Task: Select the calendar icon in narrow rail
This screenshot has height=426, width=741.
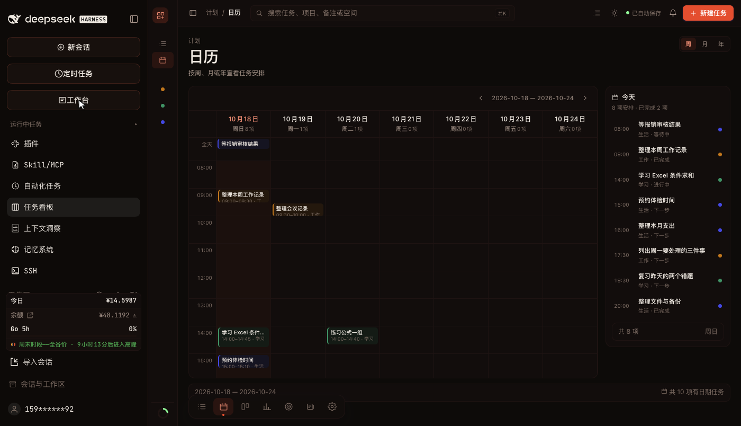Action: [162, 60]
